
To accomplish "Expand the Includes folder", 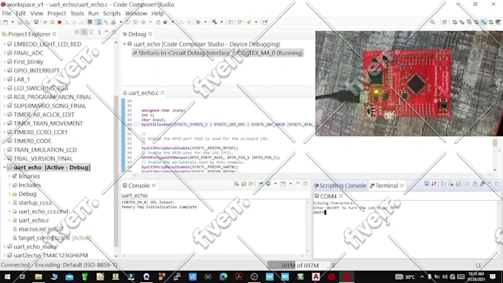I will point(10,185).
